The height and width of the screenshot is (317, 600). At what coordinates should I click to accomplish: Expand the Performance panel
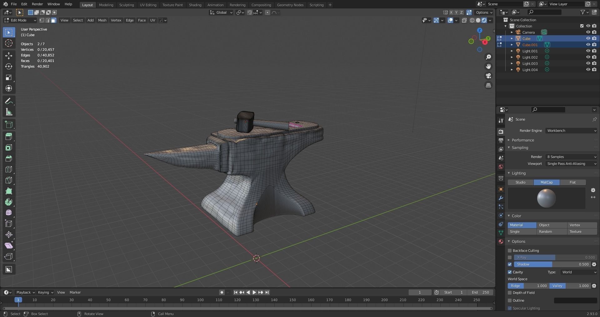tap(522, 140)
